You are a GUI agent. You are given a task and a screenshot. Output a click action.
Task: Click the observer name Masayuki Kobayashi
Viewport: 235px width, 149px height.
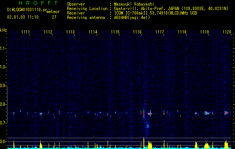(134, 4)
